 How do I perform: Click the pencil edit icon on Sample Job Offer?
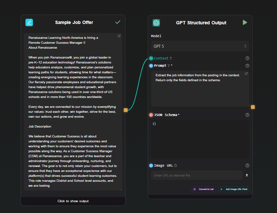coord(29,22)
